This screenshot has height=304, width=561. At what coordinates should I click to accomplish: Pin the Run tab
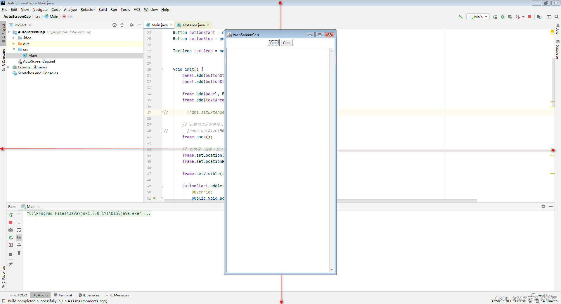tap(10, 264)
